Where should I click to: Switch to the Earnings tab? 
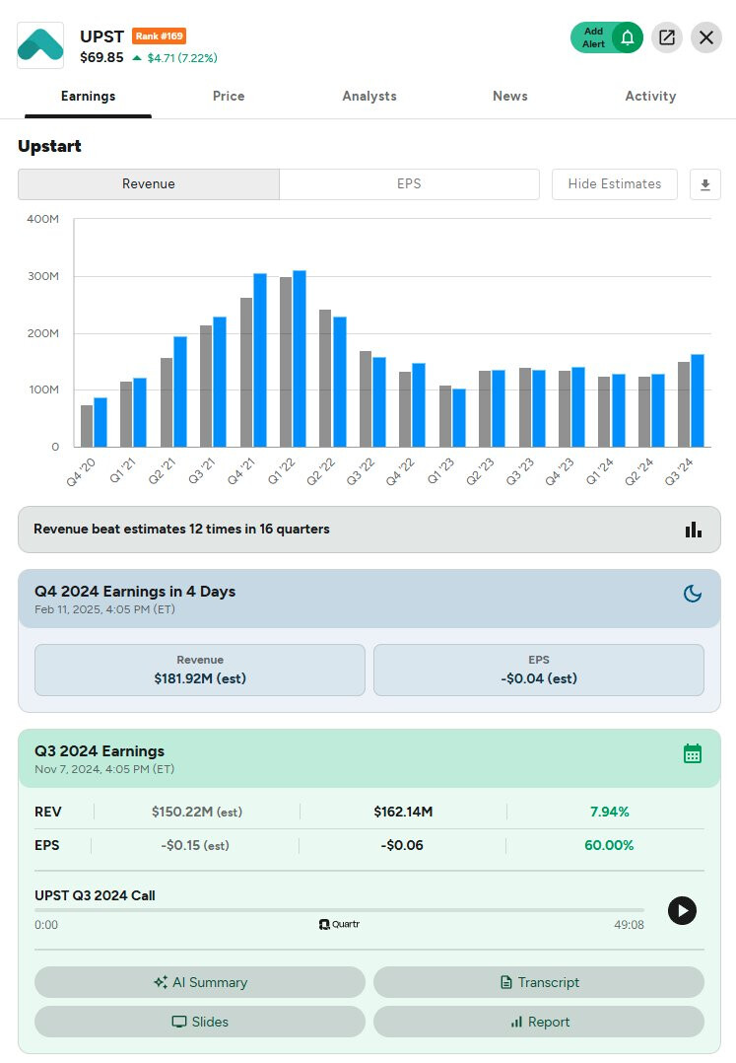click(x=88, y=97)
